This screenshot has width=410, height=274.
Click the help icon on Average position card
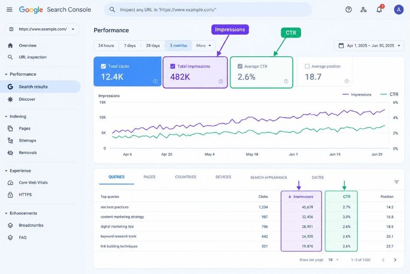point(347,81)
